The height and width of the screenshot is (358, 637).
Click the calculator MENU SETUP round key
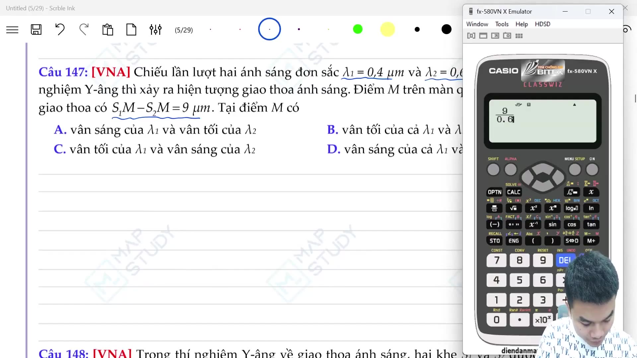(x=575, y=170)
